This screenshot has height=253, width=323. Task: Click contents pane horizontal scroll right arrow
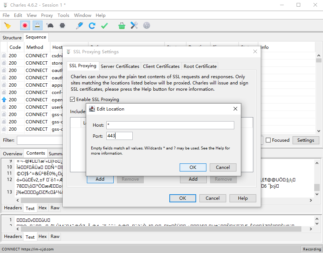[x=311, y=200]
